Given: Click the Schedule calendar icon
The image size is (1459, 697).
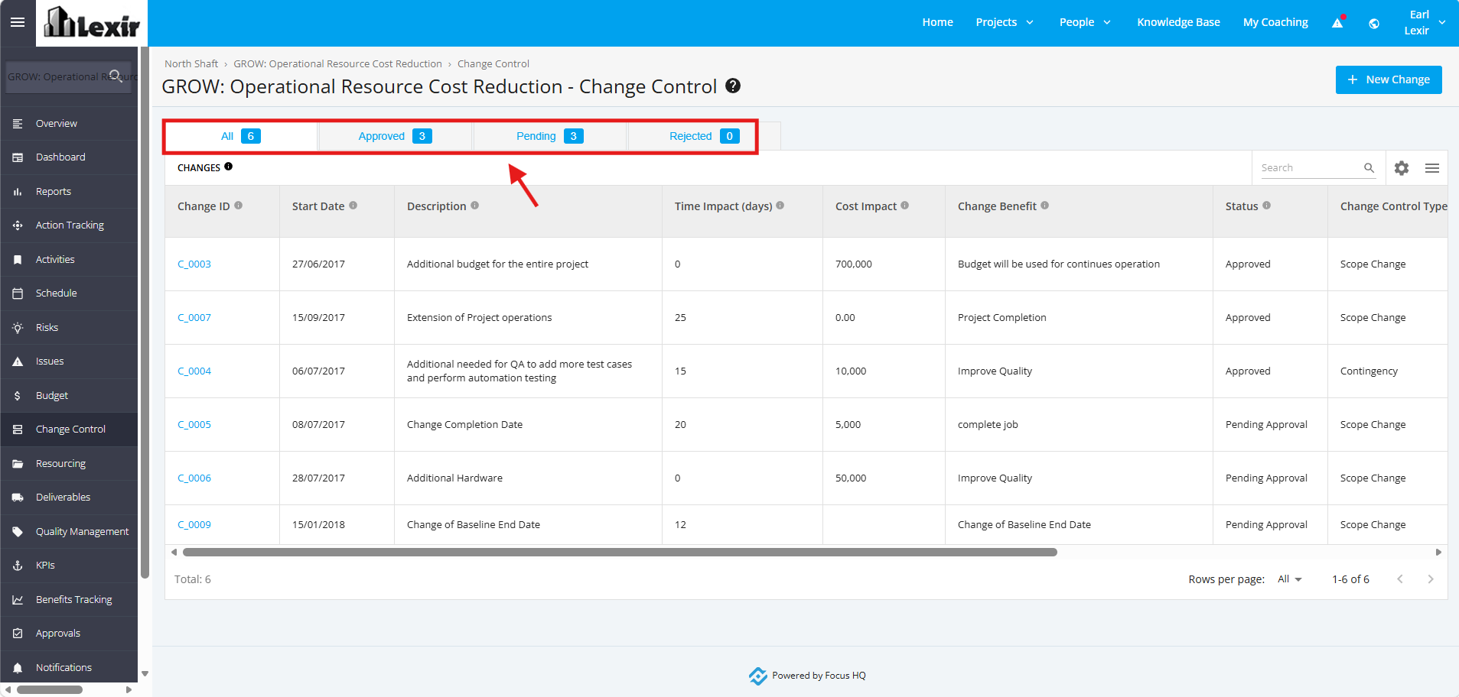Looking at the screenshot, I should pyautogui.click(x=18, y=293).
